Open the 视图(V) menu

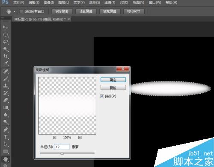139,3
